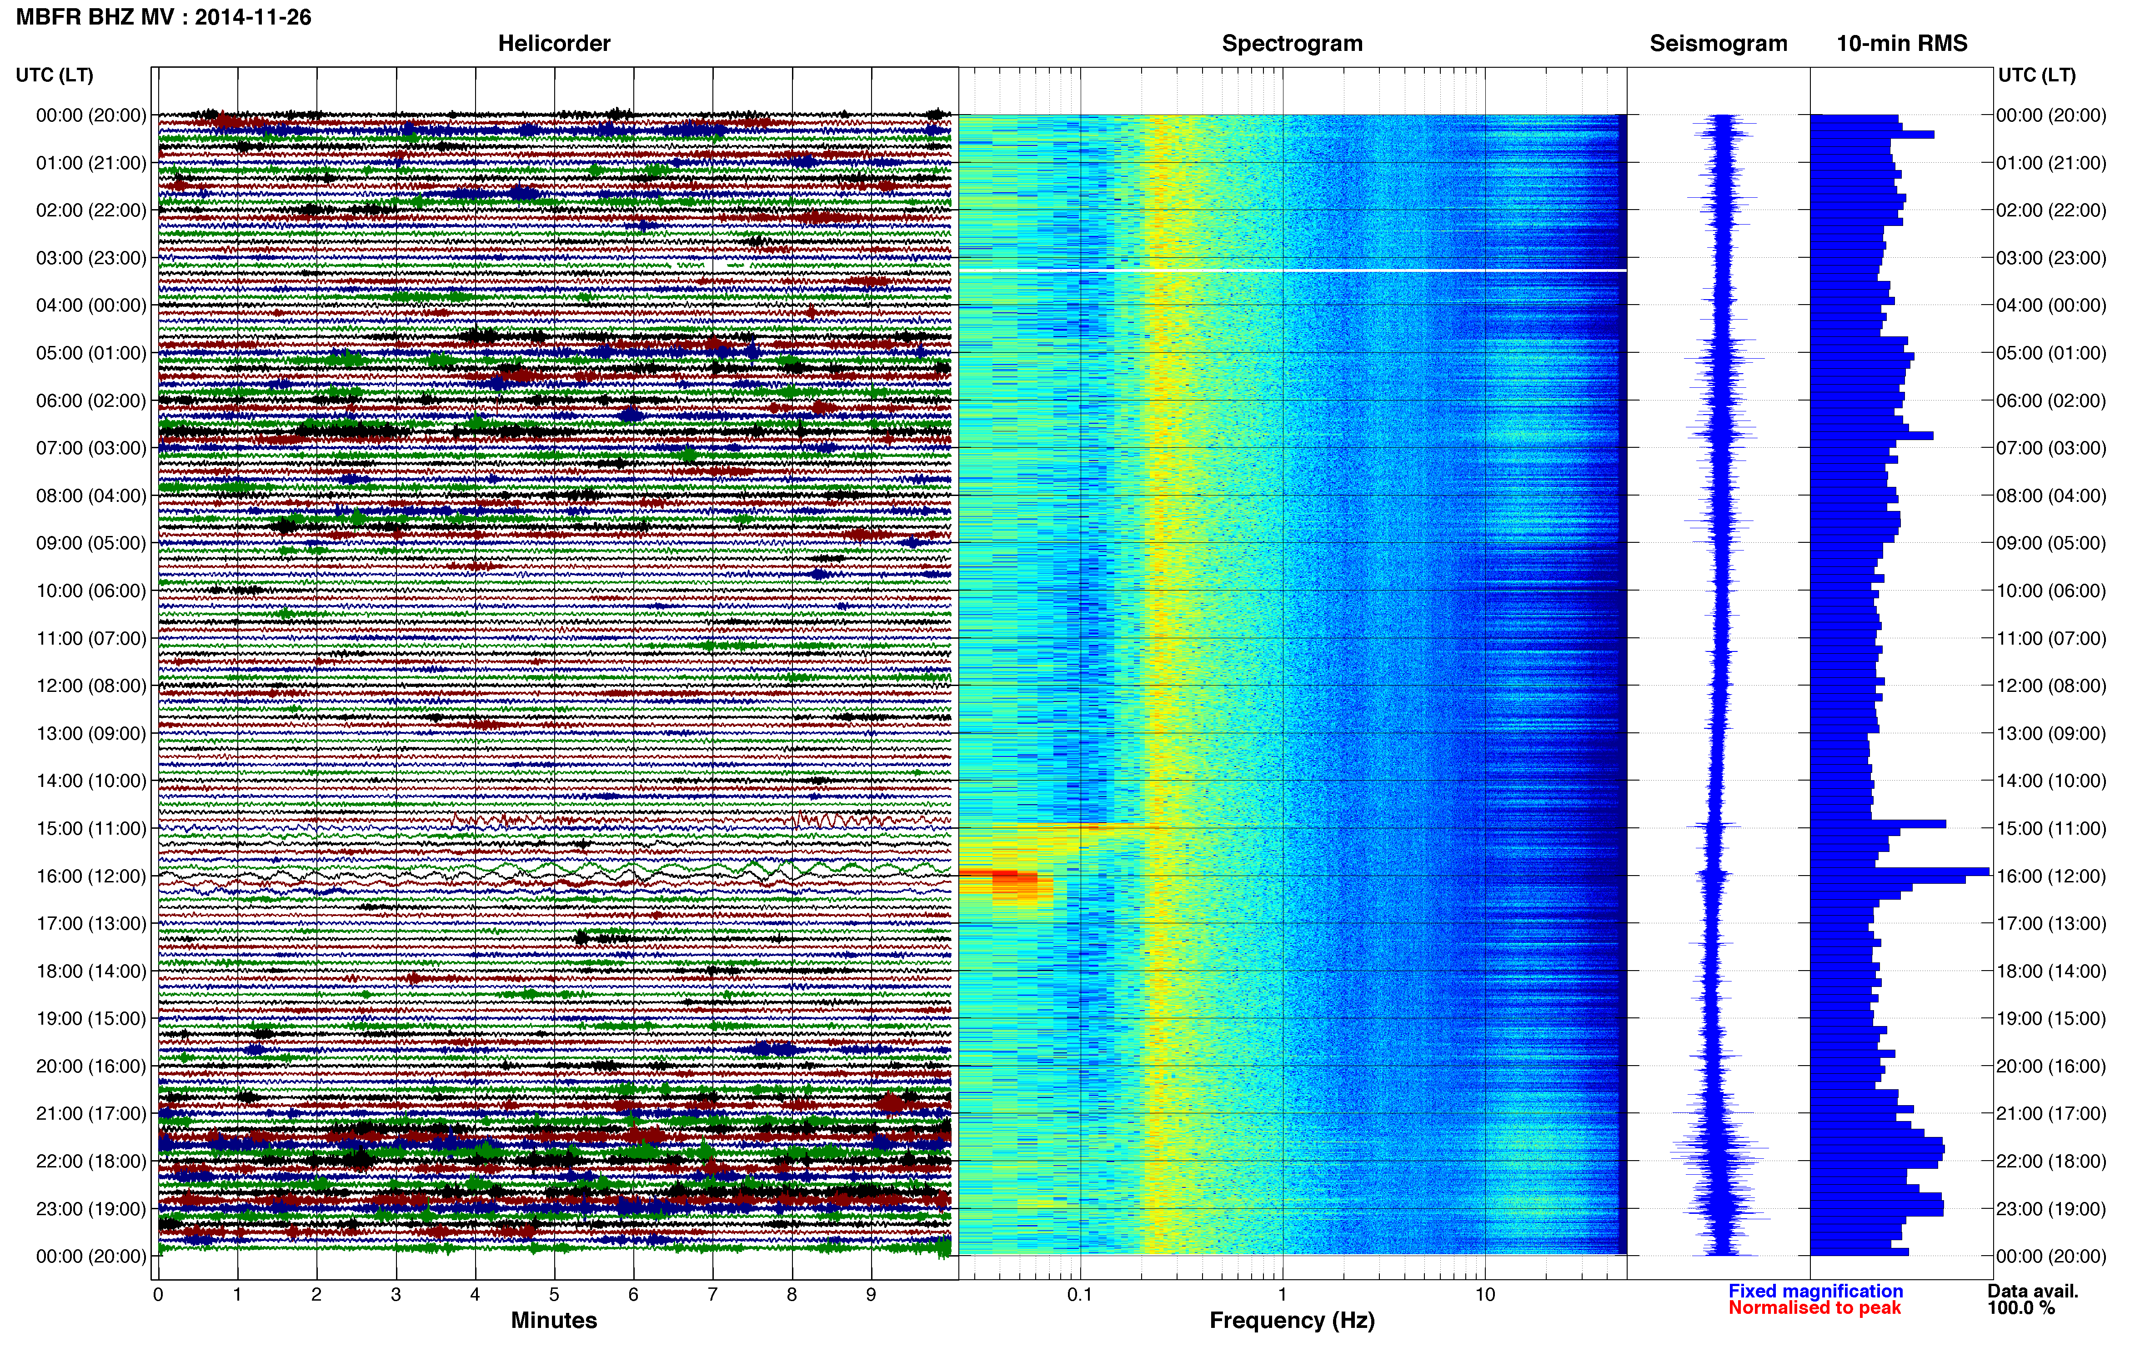Screen dimensions: 2155x1347
Task: Click the minute '5' tick label
Action: [554, 1294]
